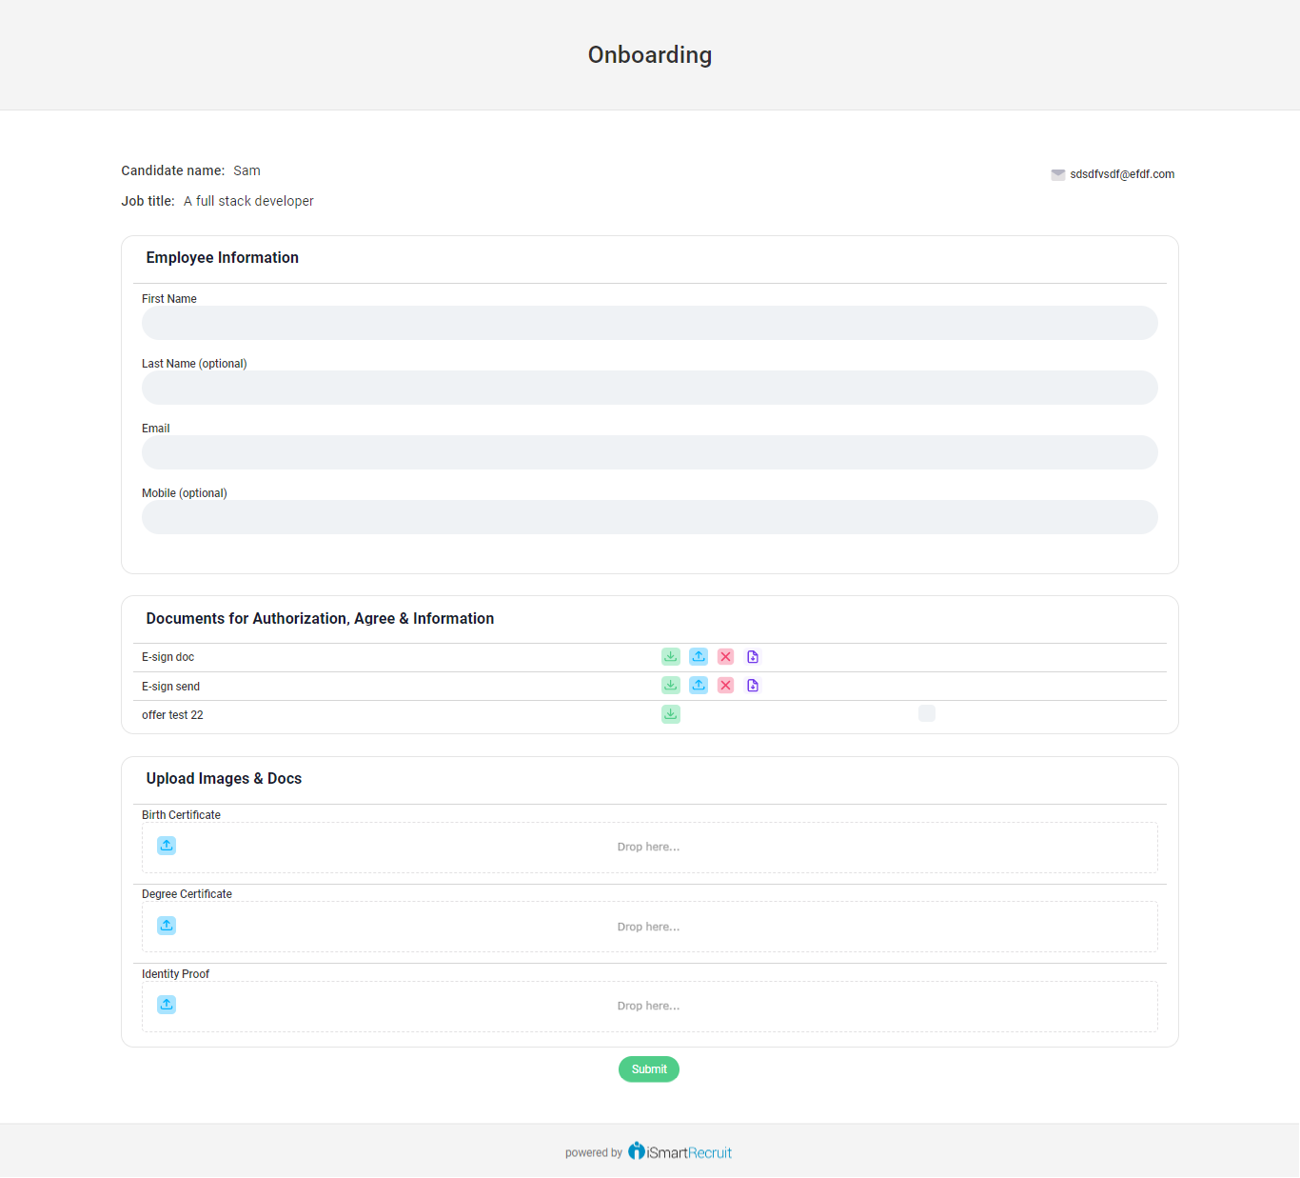Upload a file for E-sign doc
Image resolution: width=1300 pixels, height=1178 pixels.
699,656
